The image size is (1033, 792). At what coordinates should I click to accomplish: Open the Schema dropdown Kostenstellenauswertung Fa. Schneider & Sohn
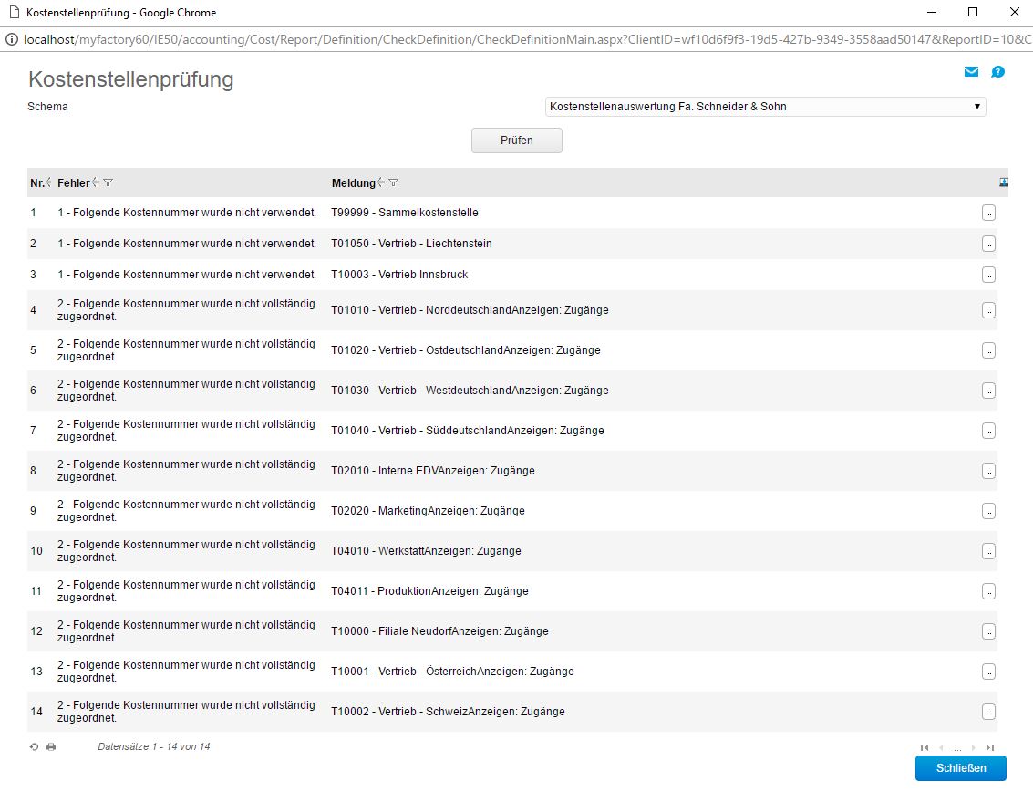(766, 106)
